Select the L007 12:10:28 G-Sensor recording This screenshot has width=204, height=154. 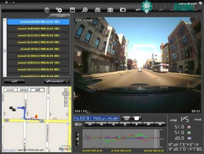click(38, 63)
